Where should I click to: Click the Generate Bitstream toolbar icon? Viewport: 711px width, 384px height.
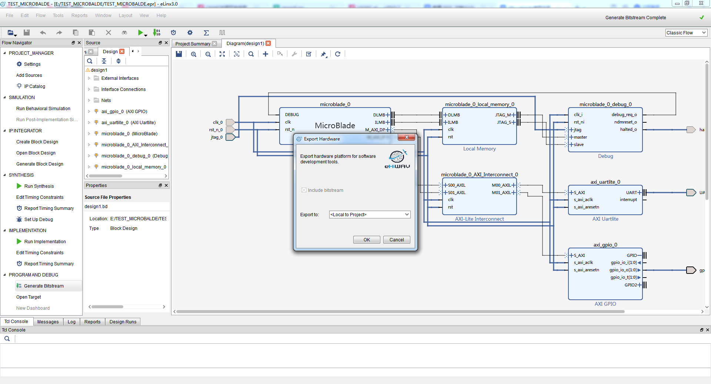point(157,33)
